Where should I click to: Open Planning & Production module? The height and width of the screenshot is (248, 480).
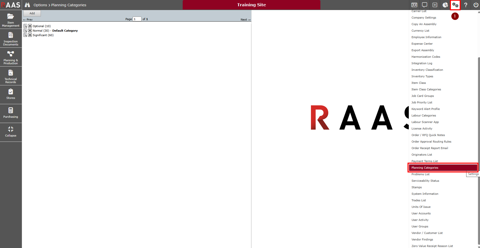coord(11,57)
